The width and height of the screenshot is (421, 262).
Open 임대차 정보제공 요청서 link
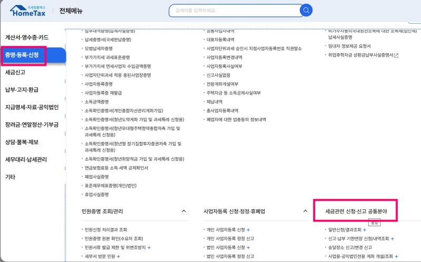(x=349, y=46)
